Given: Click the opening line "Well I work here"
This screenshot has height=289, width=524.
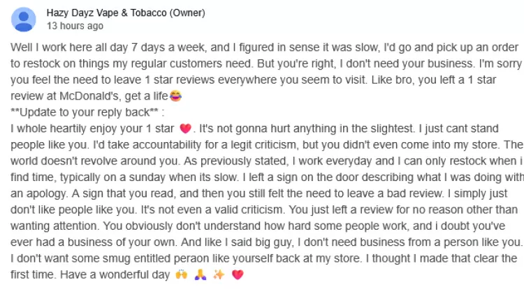Looking at the screenshot, I should pos(51,47).
